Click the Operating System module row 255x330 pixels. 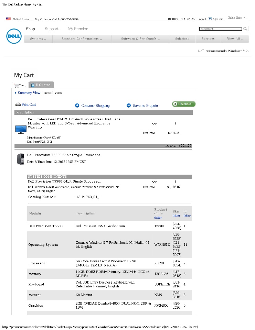coord(109,244)
